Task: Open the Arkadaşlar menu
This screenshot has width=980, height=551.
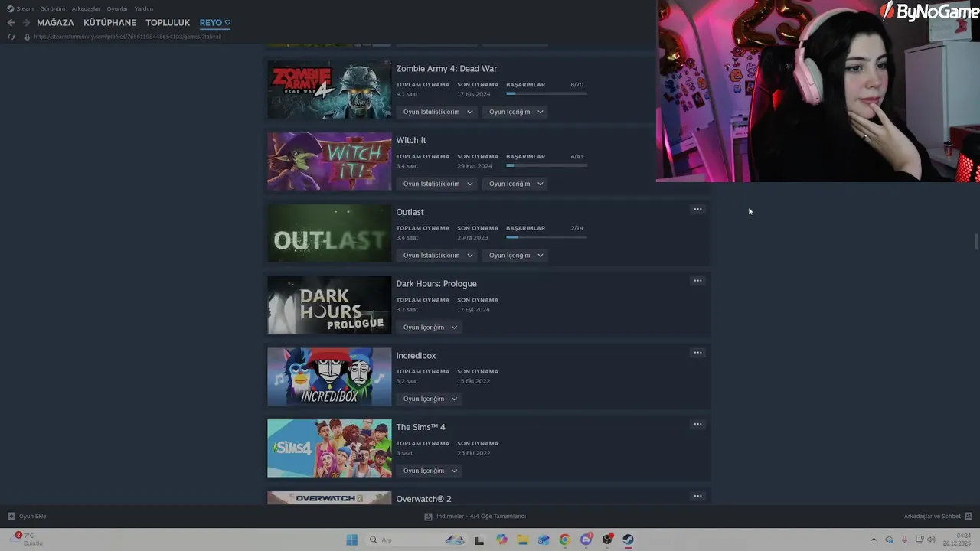Action: pos(86,8)
